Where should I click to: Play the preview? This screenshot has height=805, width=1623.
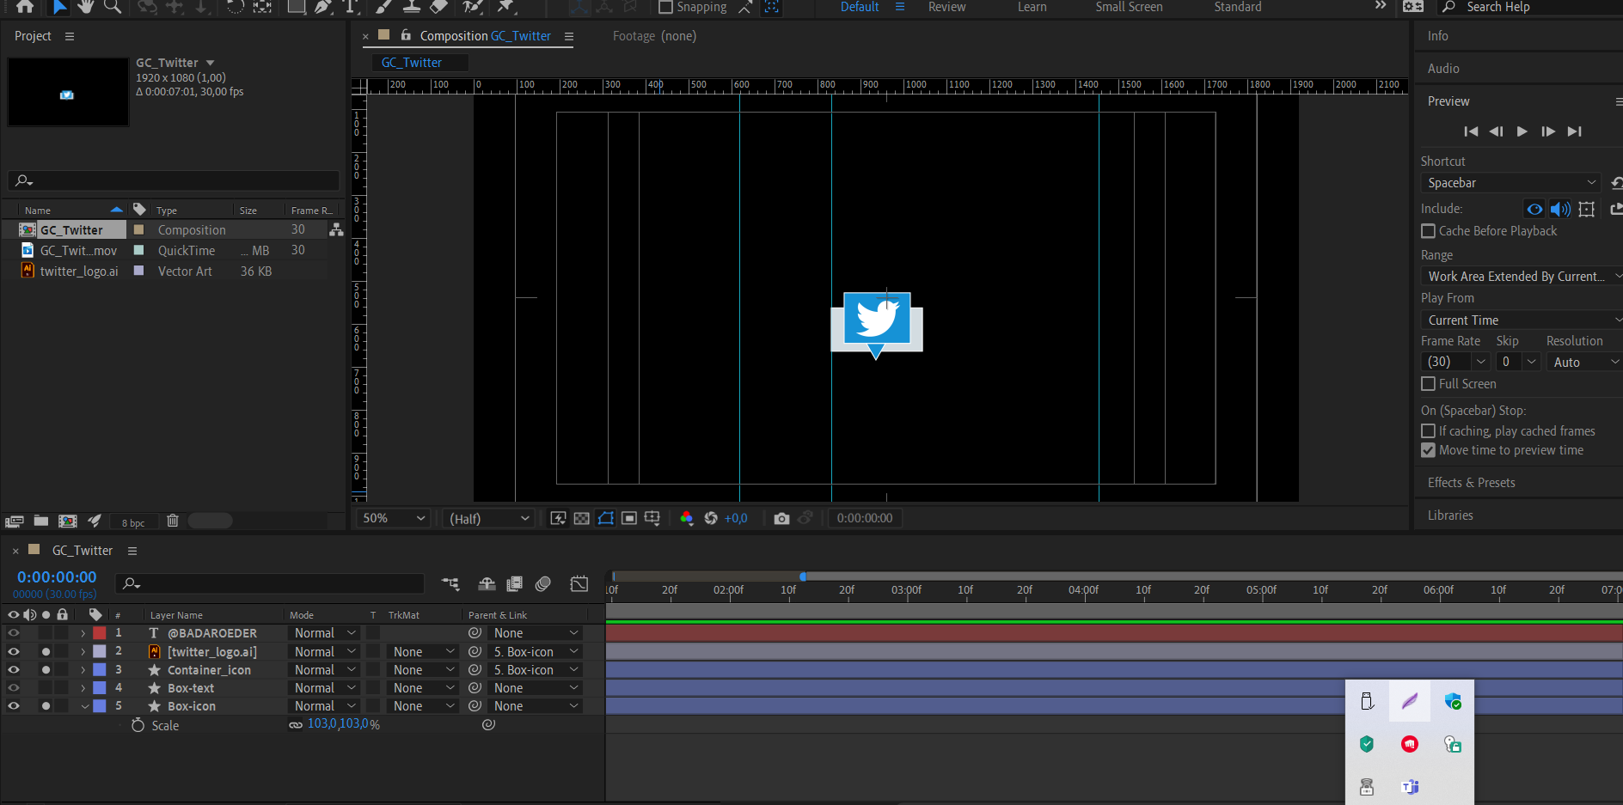click(1522, 131)
